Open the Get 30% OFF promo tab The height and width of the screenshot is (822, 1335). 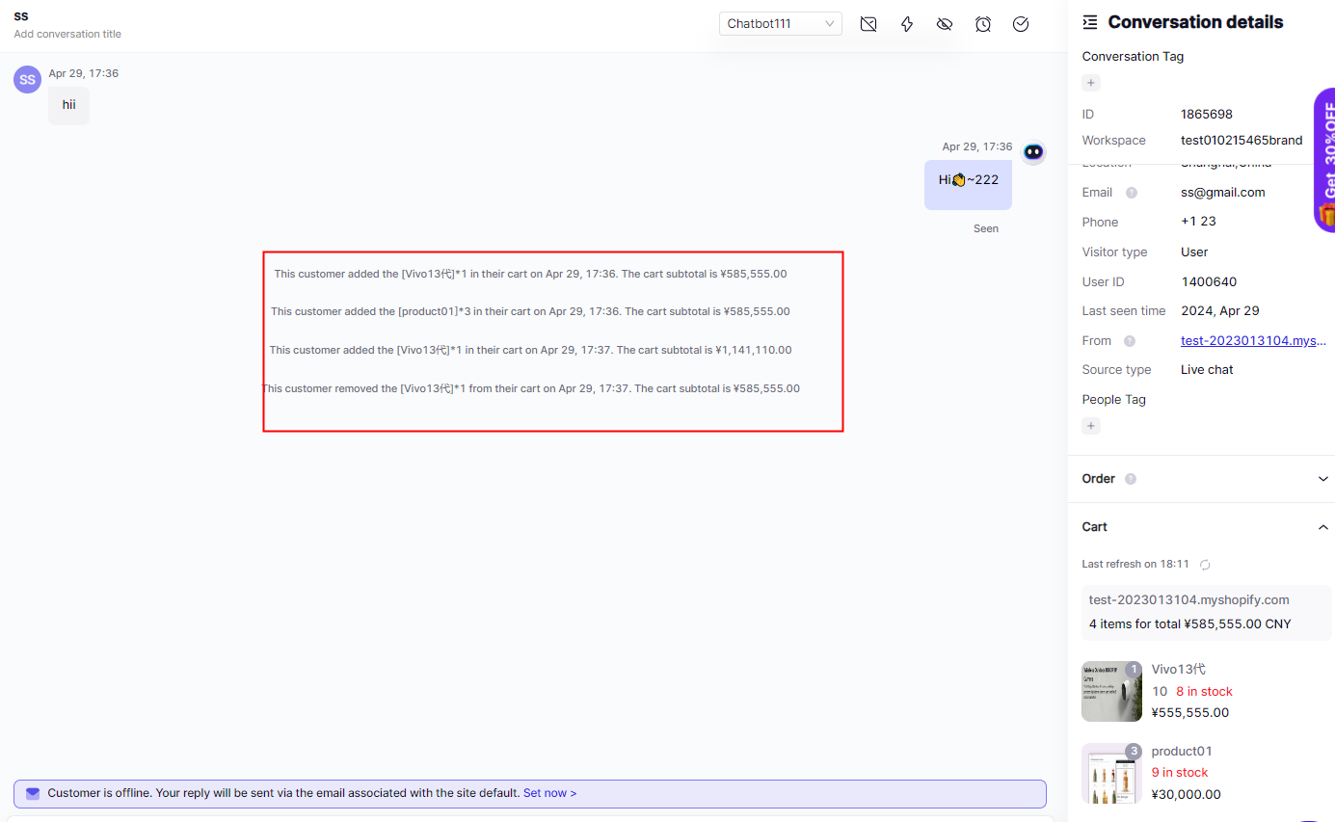pyautogui.click(x=1325, y=160)
